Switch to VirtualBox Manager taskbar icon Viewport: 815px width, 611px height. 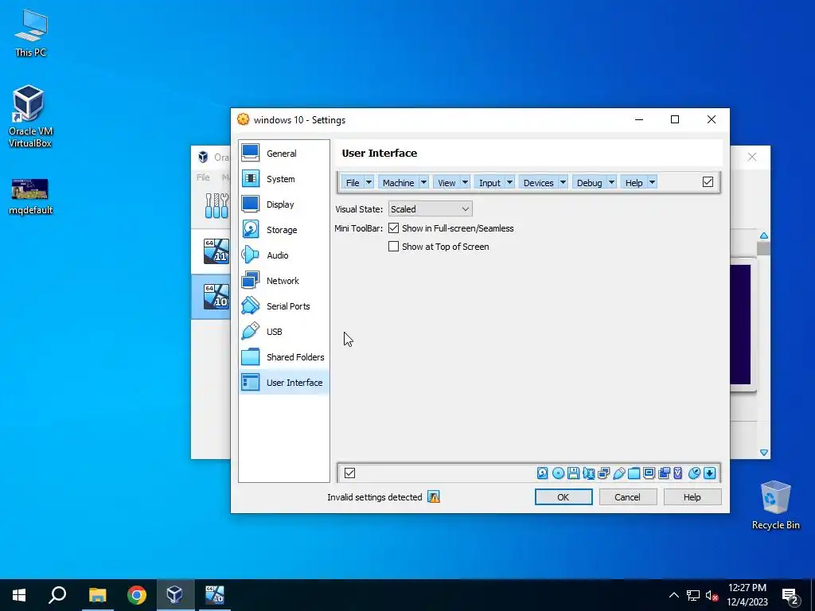(x=174, y=595)
